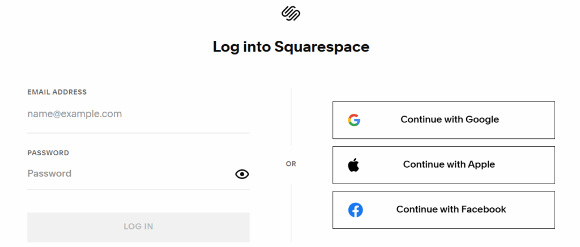The height and width of the screenshot is (247, 580).
Task: Focus the email address input field
Action: pos(138,114)
